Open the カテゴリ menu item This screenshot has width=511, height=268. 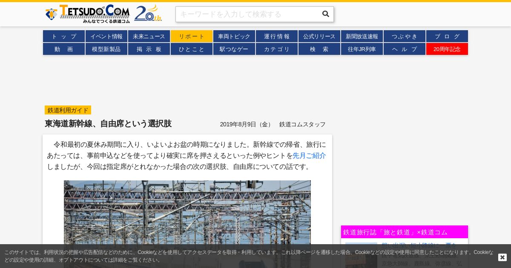(277, 49)
